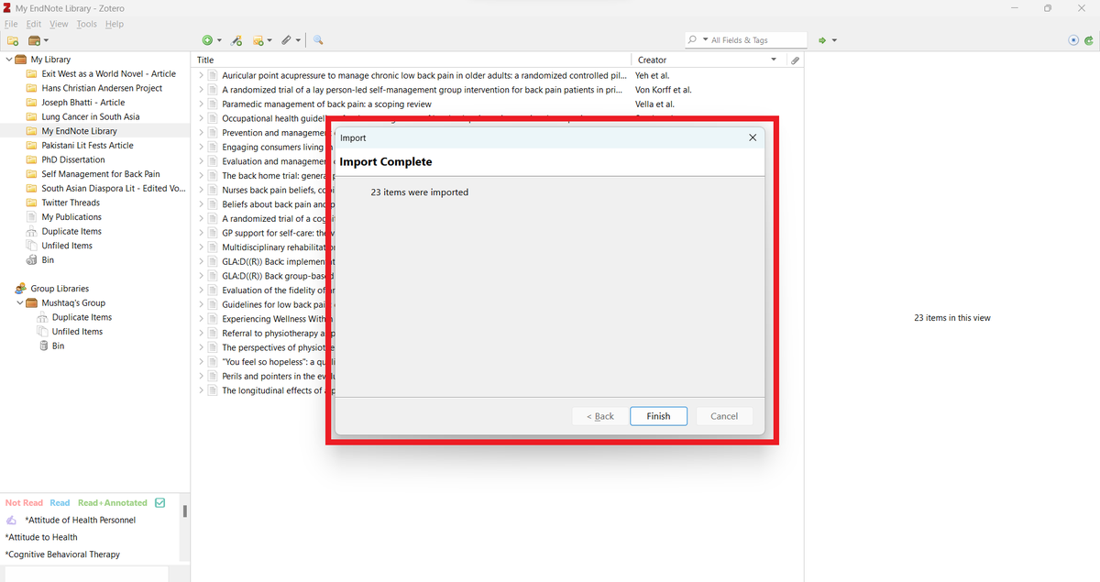Click Add Item by Identifier wand
Image resolution: width=1100 pixels, height=582 pixels.
236,40
